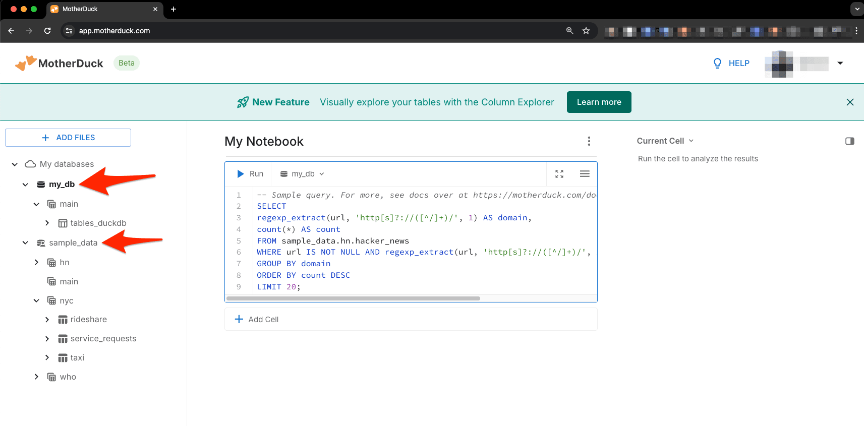Open the my_db database selector in cell
The image size is (864, 426).
(302, 174)
